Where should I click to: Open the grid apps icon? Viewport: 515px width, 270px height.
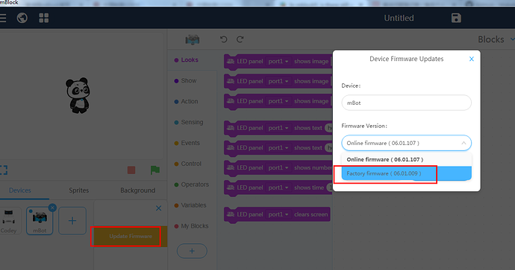point(44,18)
